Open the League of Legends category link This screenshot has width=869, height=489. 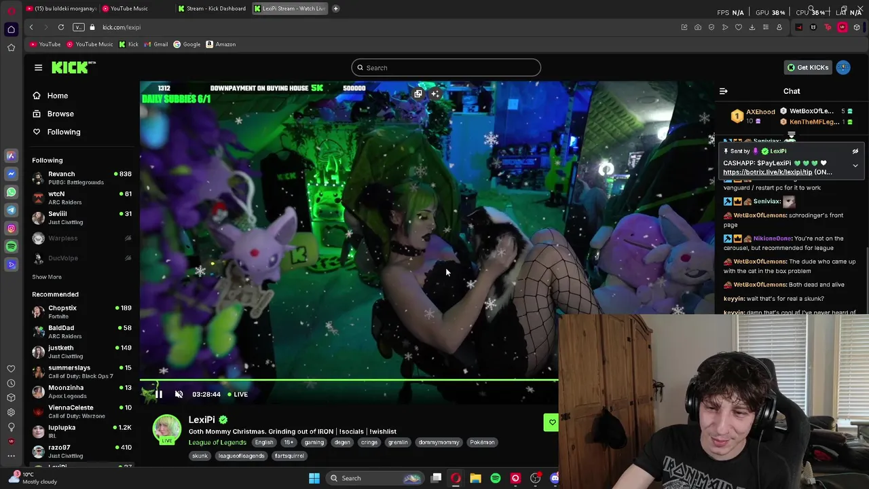[217, 442]
